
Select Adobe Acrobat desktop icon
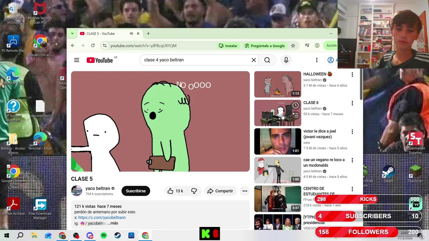coord(13,206)
